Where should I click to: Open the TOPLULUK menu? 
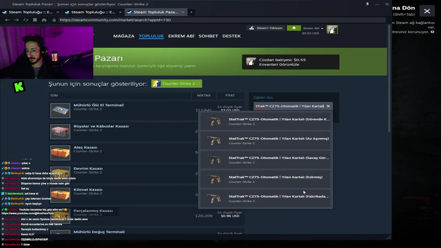tap(151, 36)
